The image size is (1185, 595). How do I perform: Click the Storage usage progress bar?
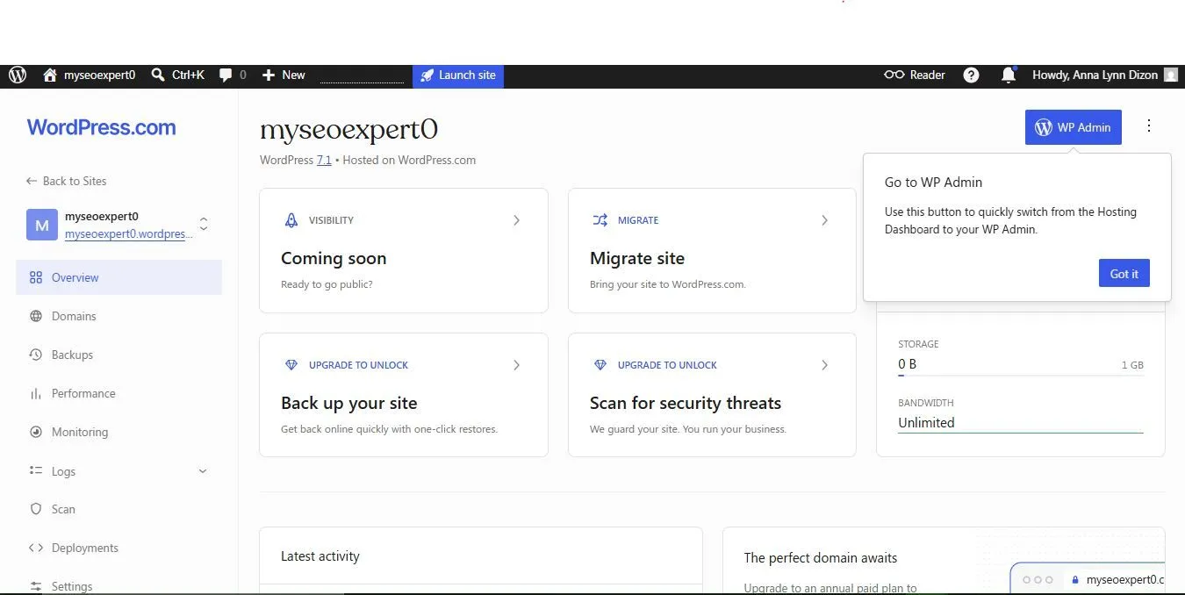pyautogui.click(x=1021, y=376)
